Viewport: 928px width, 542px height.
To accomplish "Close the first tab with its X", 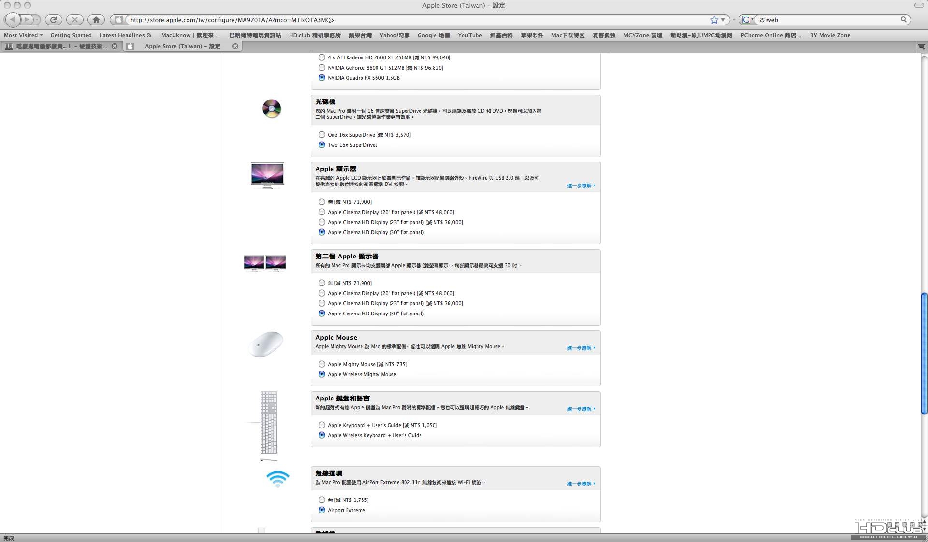I will pos(115,46).
